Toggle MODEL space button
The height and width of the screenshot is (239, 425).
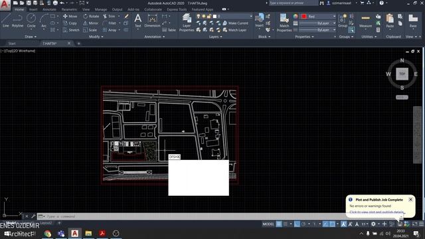(268, 224)
